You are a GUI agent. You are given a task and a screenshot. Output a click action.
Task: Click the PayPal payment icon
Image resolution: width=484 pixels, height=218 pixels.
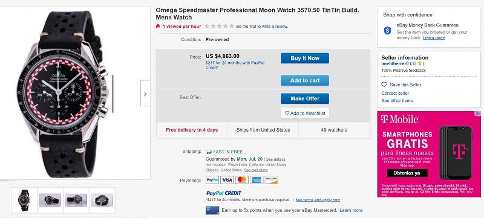click(x=212, y=180)
